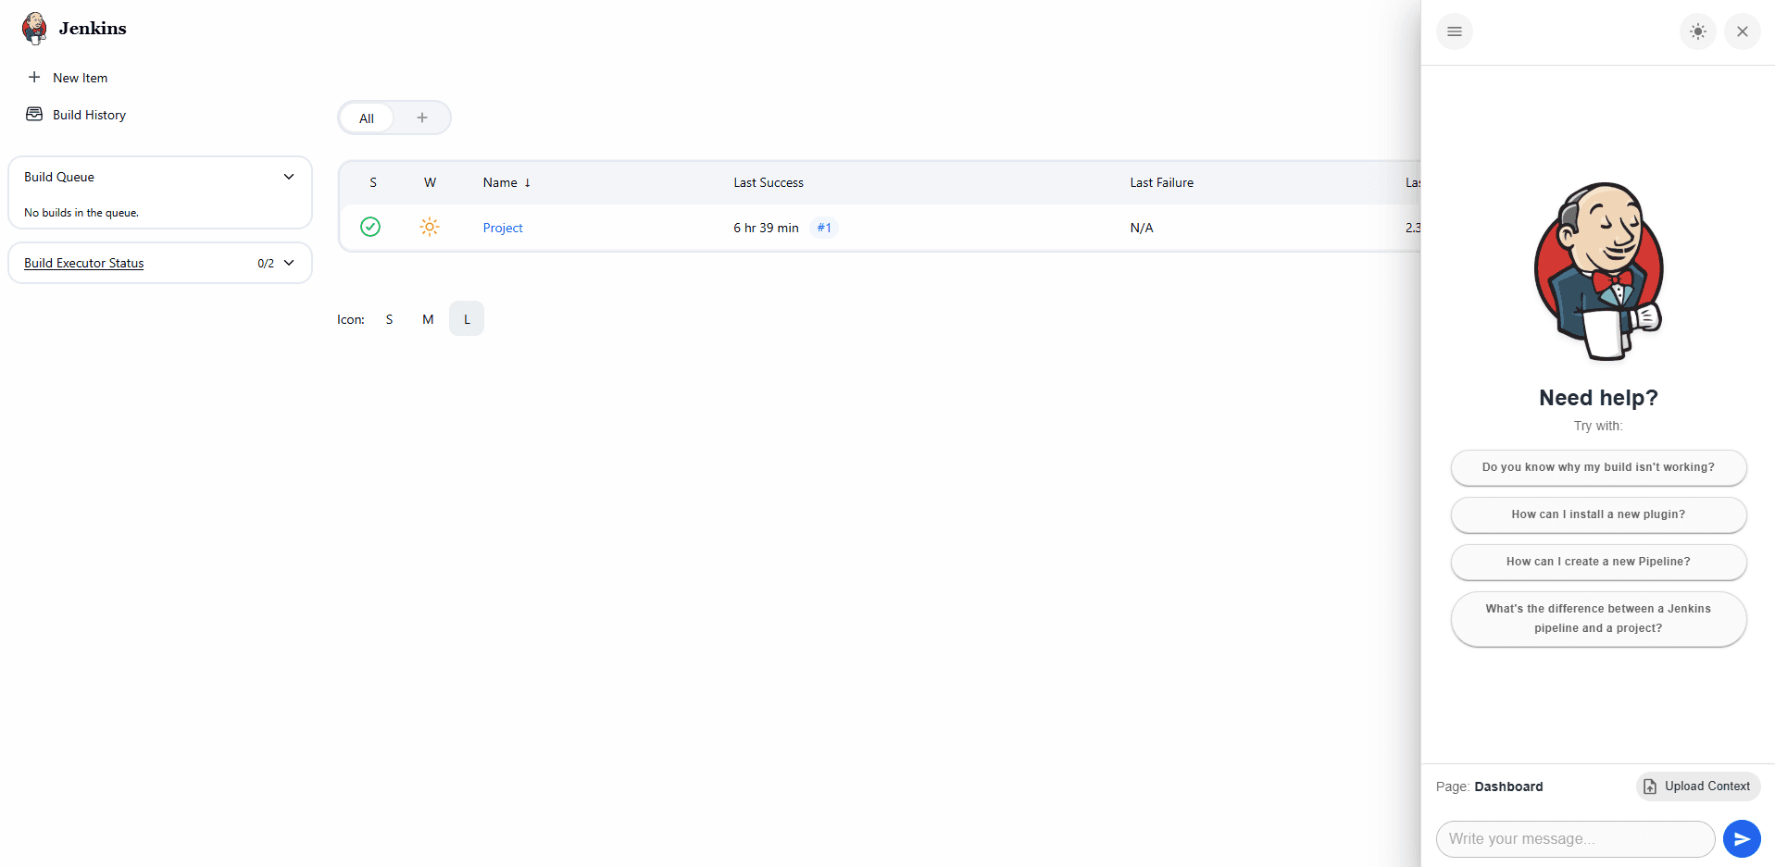
Task: Close the Jenkins assistant chat panel
Action: pyautogui.click(x=1743, y=31)
